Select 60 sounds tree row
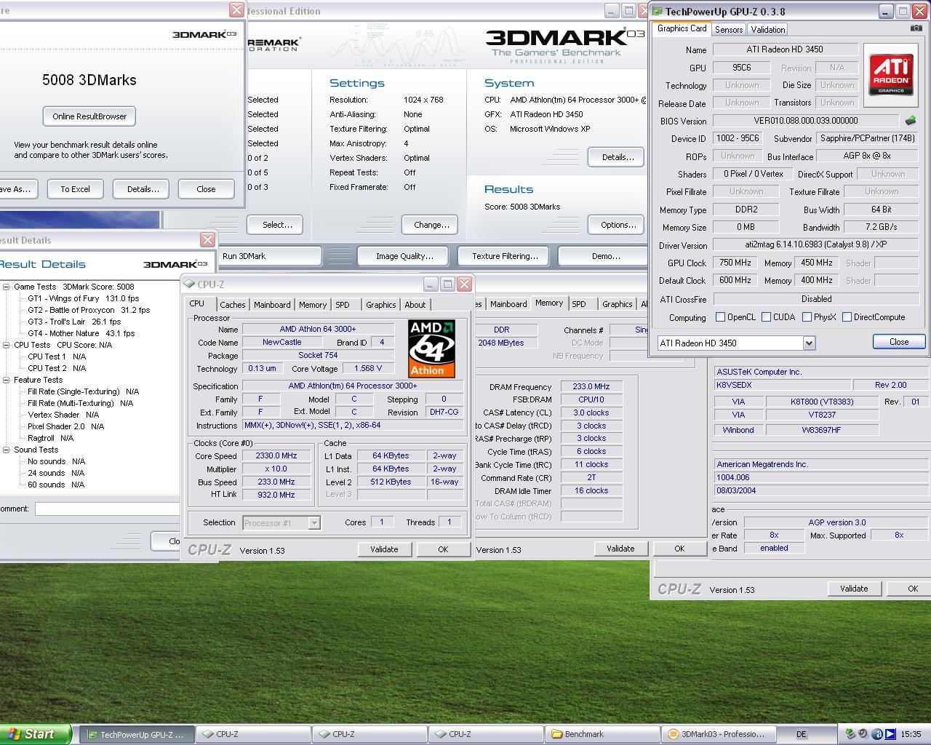This screenshot has height=745, width=931. coord(56,485)
